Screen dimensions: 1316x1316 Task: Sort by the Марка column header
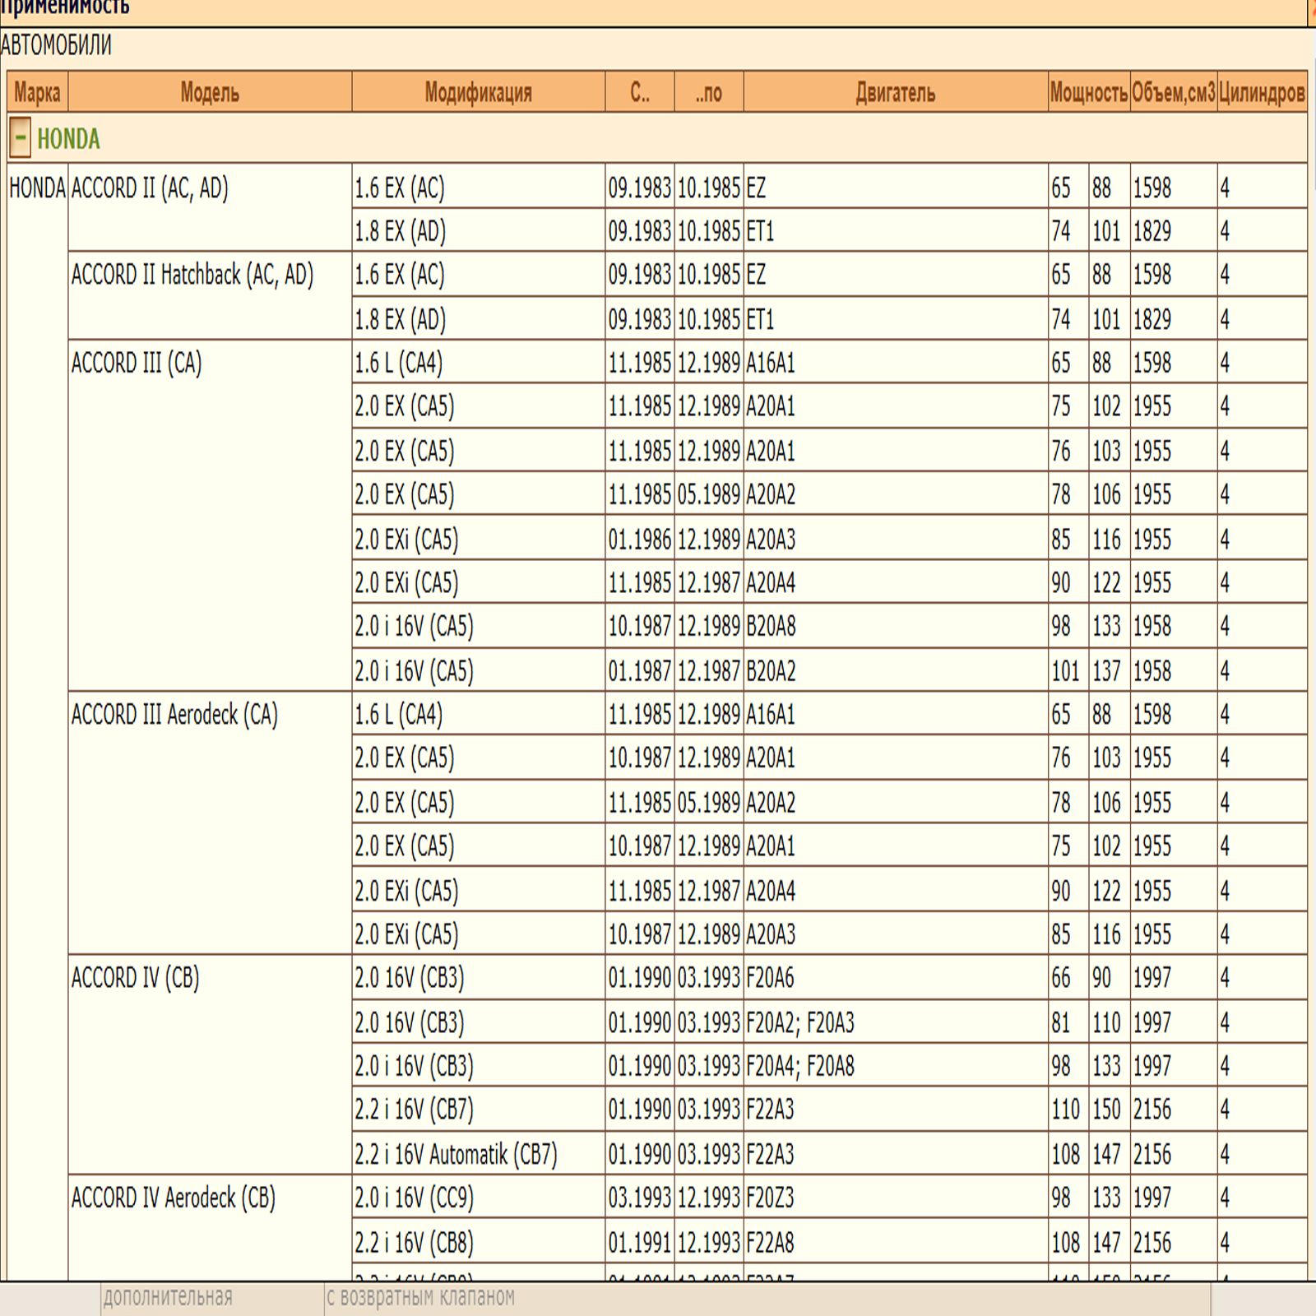click(x=37, y=92)
